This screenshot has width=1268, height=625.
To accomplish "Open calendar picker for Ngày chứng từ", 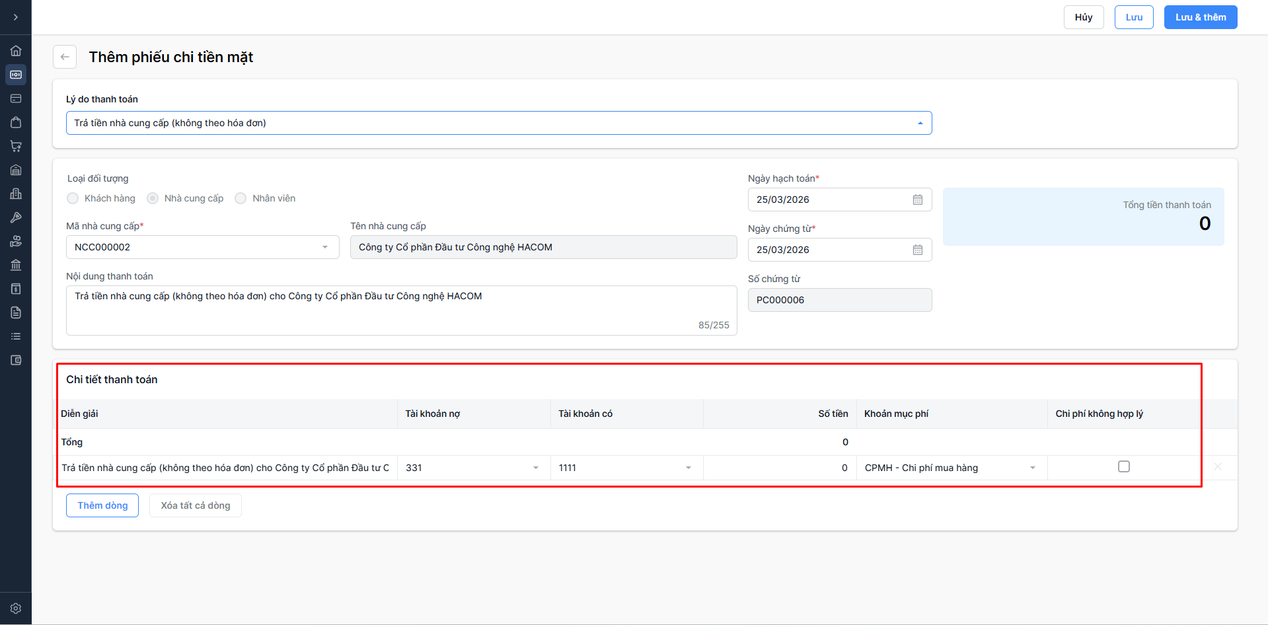I will point(917,250).
